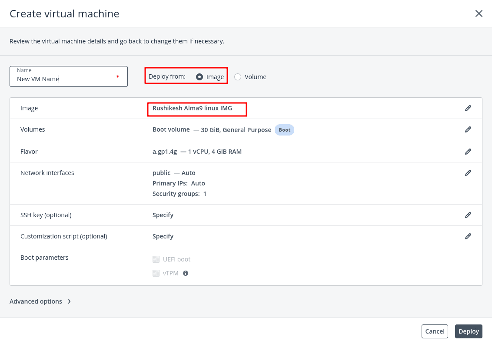Edit Customization script with pencil icon
The width and height of the screenshot is (492, 344).
coord(468,236)
